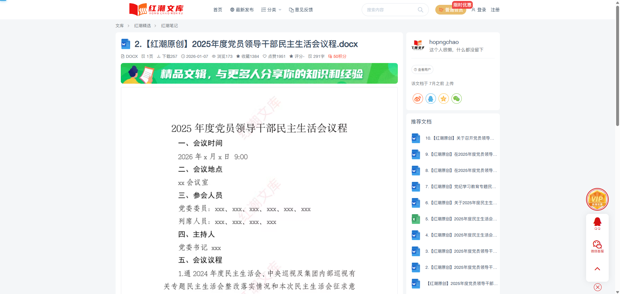The image size is (620, 294).
Task: Click 限时优惠 promo tag
Action: point(462,5)
